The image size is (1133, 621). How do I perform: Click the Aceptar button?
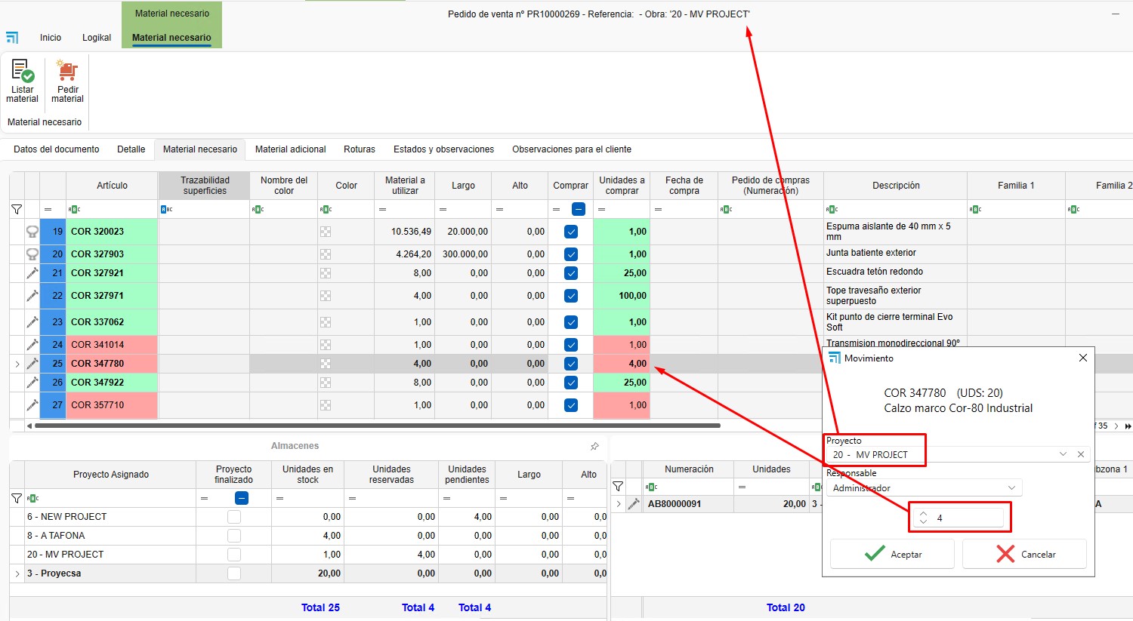pyautogui.click(x=892, y=554)
